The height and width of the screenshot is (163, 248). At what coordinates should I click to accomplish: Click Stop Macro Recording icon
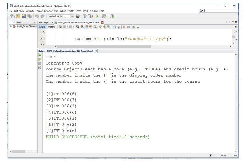click(x=128, y=27)
